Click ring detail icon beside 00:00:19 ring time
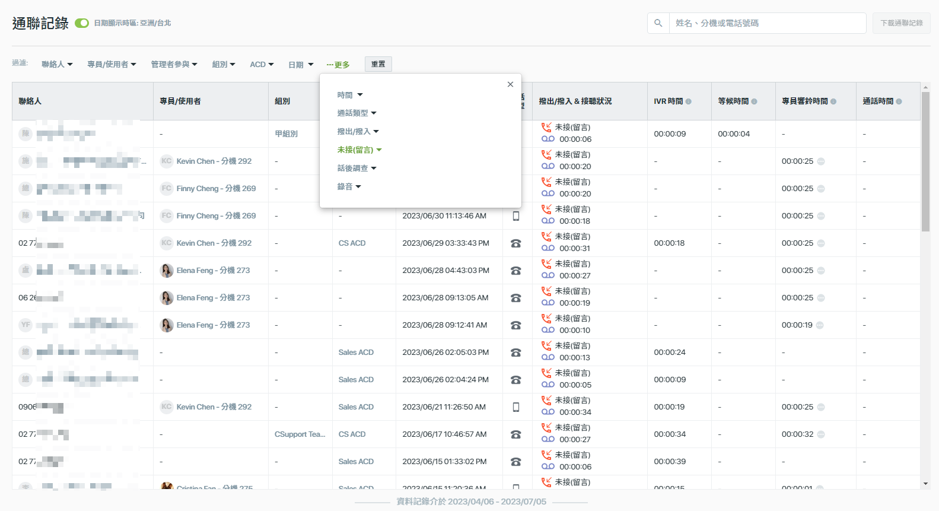Viewport: 939px width, 511px height. tap(820, 325)
